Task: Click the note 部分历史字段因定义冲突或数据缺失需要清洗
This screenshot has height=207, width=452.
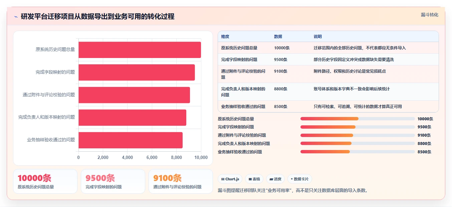Action: pyautogui.click(x=354, y=60)
